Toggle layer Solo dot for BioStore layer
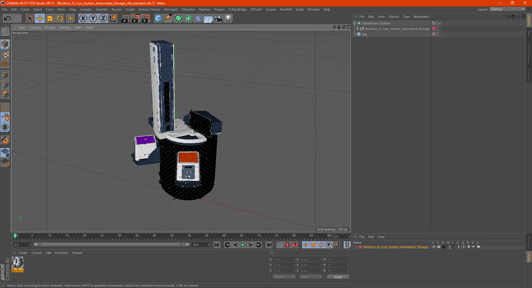Viewport: 532px width, 288px height. [434, 247]
